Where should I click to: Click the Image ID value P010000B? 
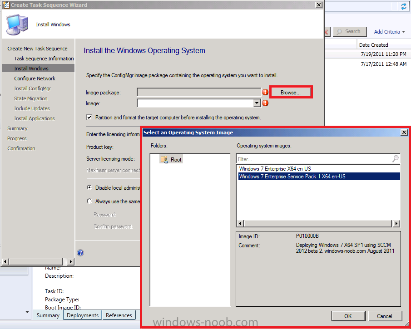(x=307, y=236)
